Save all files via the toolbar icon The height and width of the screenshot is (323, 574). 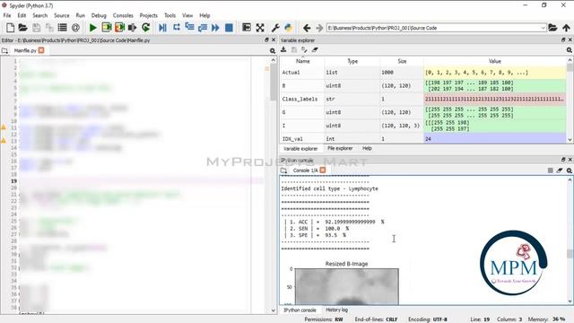tap(49, 28)
